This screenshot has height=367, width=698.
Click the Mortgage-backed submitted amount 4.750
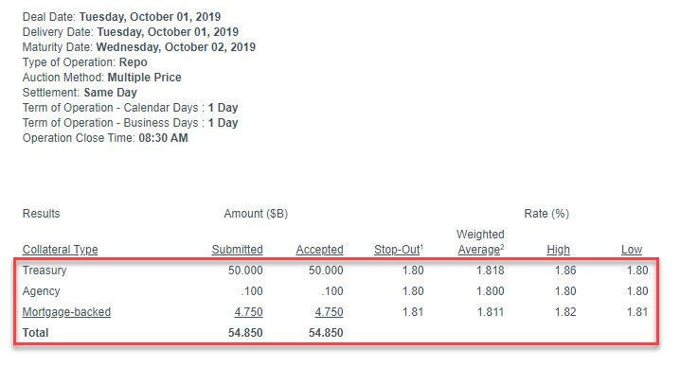click(x=248, y=312)
